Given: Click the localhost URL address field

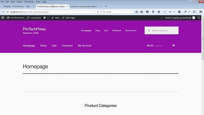Looking at the screenshot, I should tap(51, 12).
